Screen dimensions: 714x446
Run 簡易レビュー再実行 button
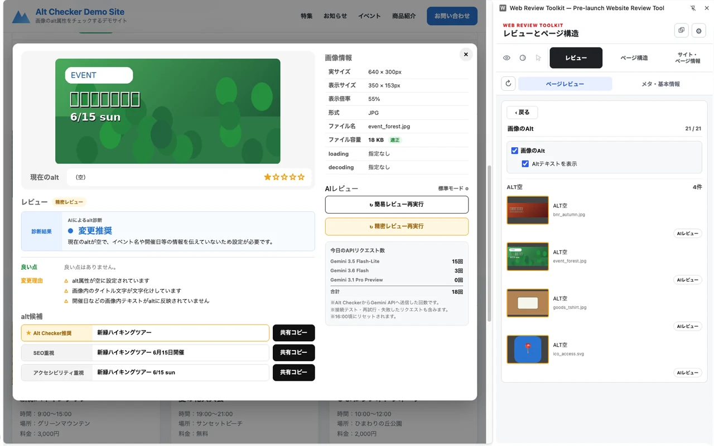tap(397, 205)
